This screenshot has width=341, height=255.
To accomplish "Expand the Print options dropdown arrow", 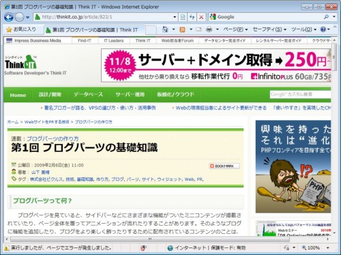I will pyautogui.click(x=218, y=29).
